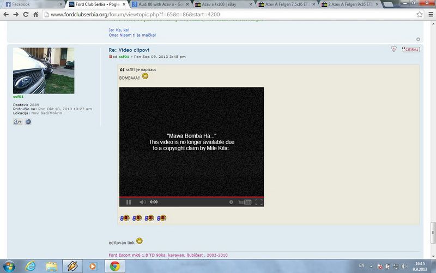Open user website globe icon
Screen dimensions: 436x273
click(x=28, y=122)
